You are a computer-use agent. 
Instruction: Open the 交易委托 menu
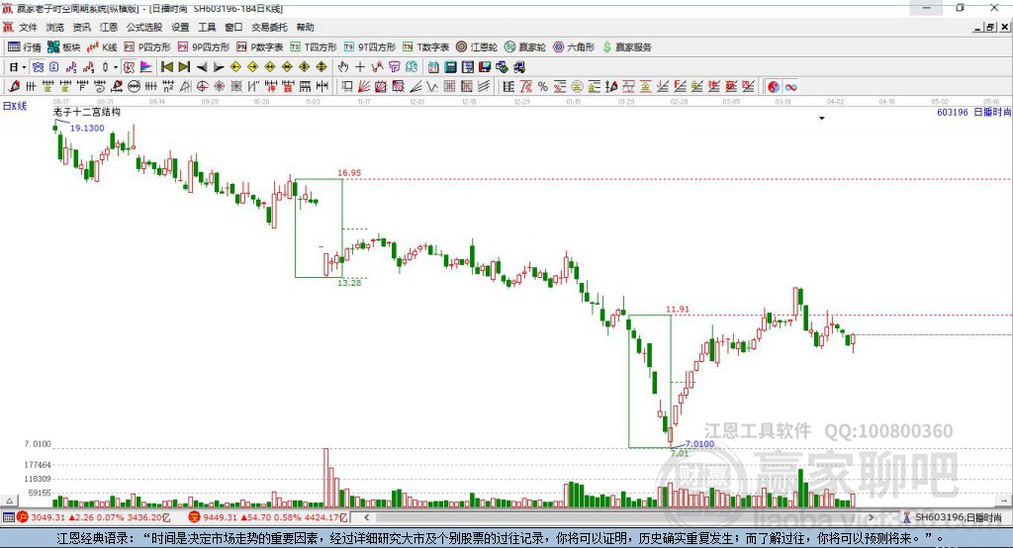(x=269, y=27)
